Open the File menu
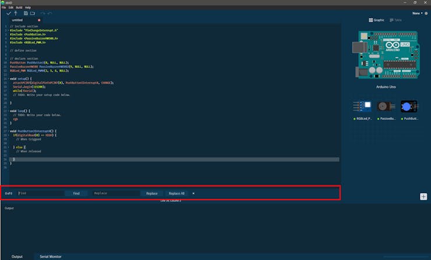 pyautogui.click(x=4, y=8)
